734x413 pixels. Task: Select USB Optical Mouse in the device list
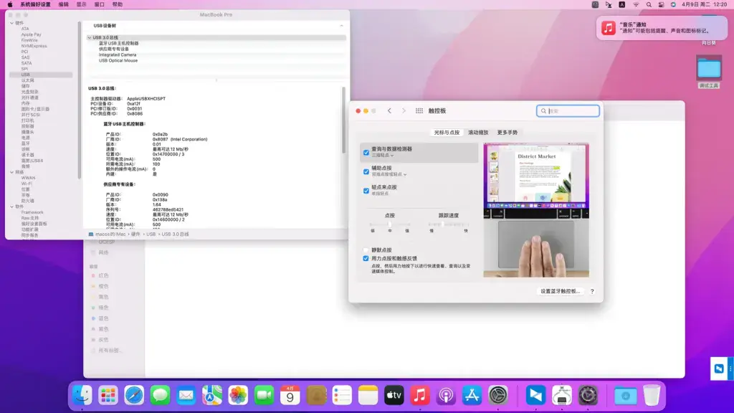tap(118, 60)
